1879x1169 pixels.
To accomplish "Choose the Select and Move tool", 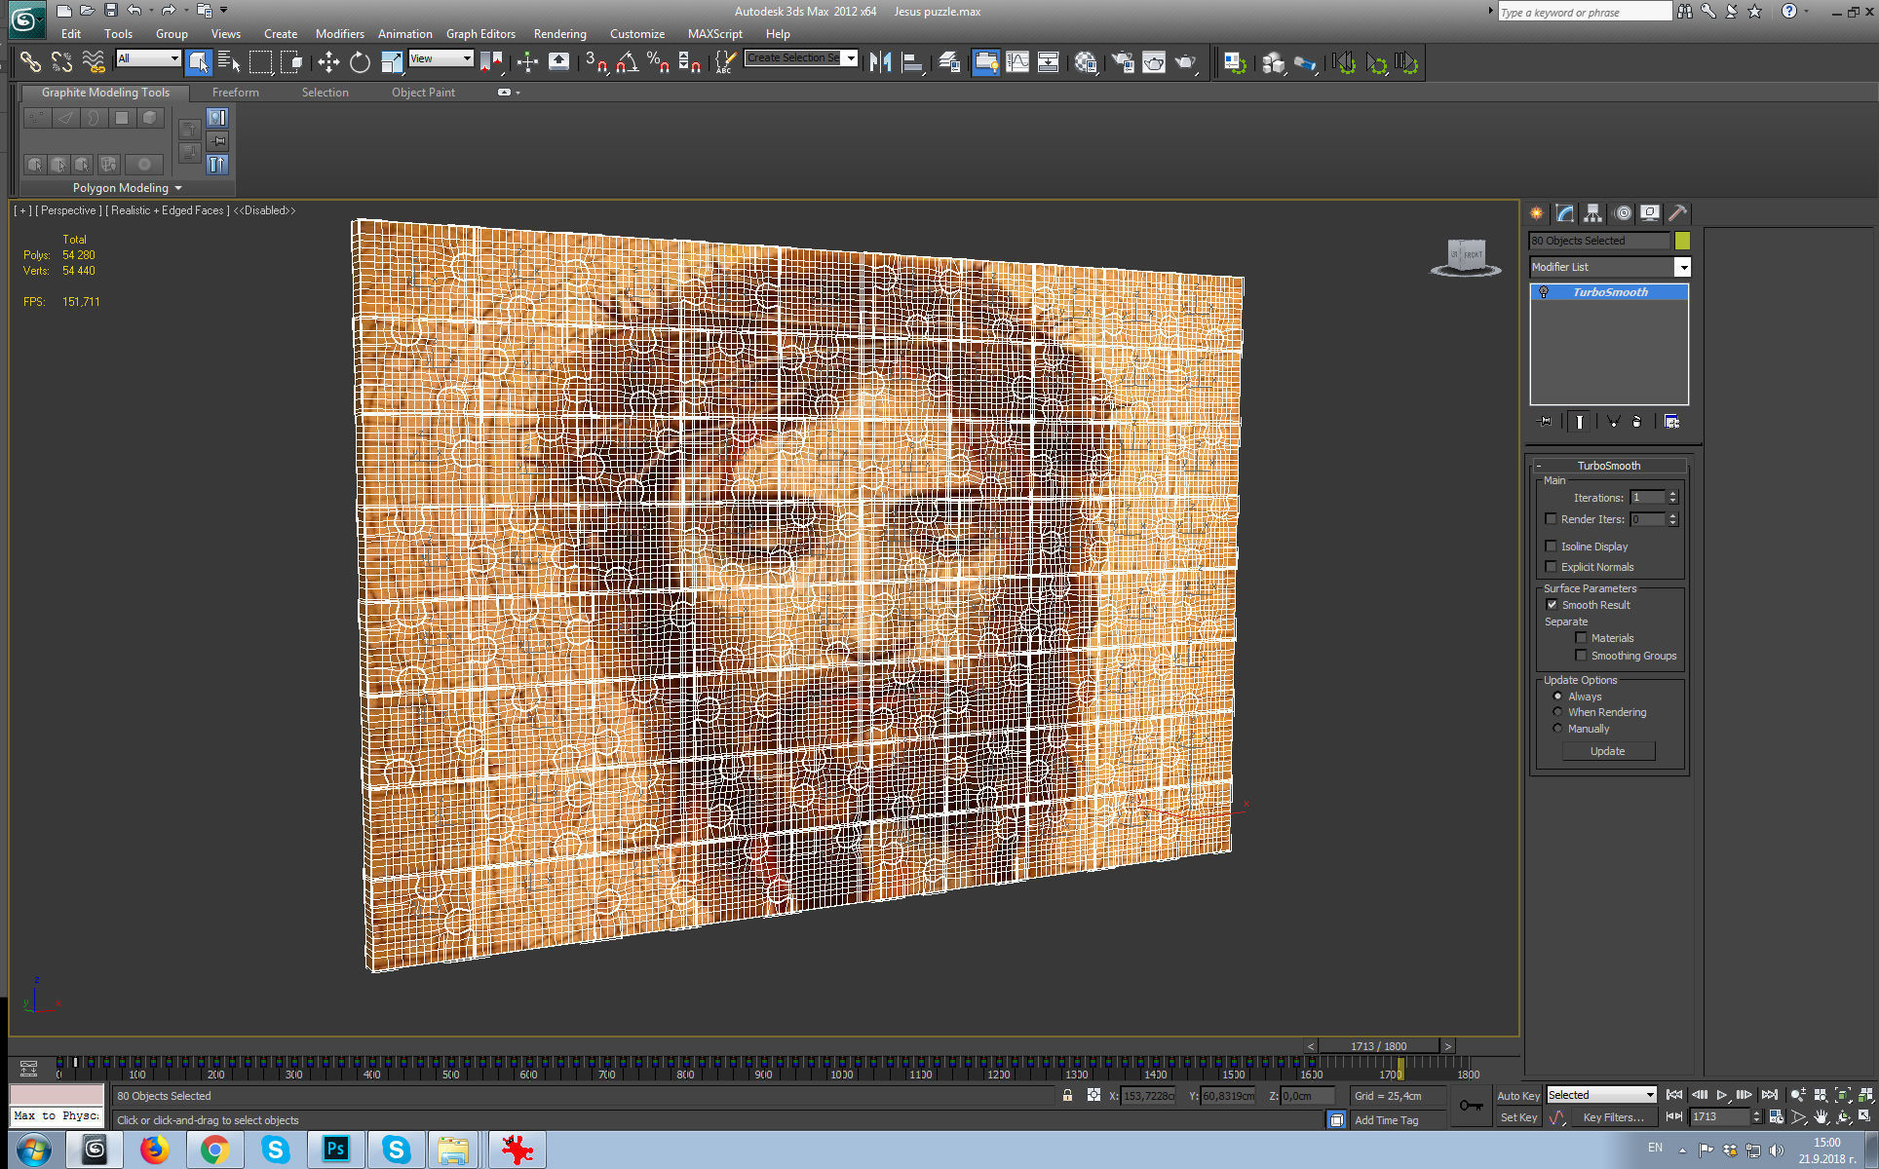I will pyautogui.click(x=328, y=62).
